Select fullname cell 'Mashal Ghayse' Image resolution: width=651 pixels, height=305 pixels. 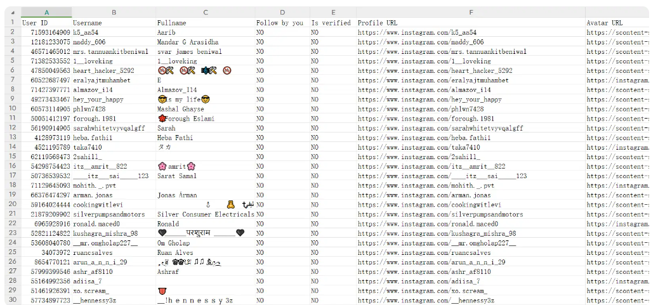point(206,109)
